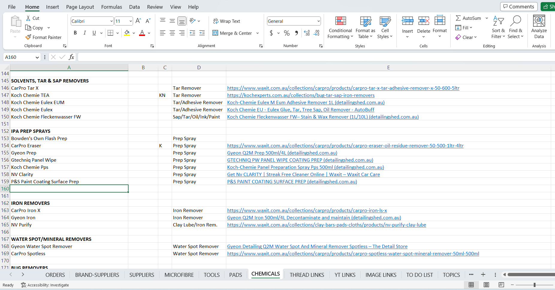This screenshot has height=290, width=555.
Task: Click the zoom slider handle
Action: click(535, 285)
